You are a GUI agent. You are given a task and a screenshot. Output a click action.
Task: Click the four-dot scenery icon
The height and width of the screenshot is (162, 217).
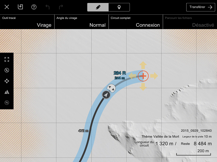coord(7,81)
